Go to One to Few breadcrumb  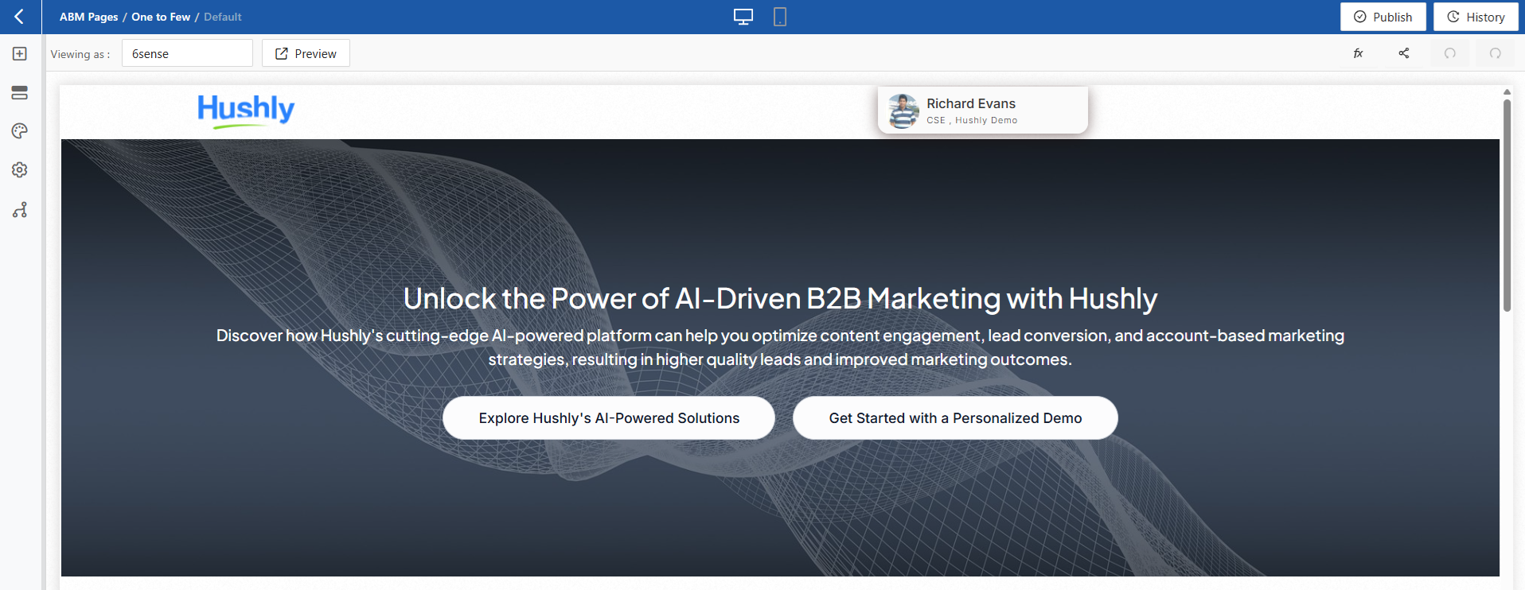click(x=161, y=17)
